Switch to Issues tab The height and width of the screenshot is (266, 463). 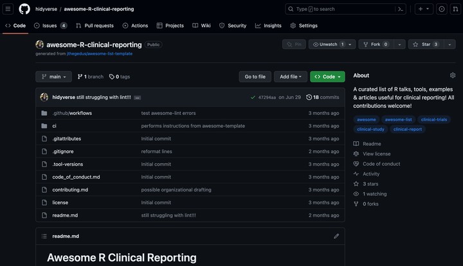[x=51, y=26]
